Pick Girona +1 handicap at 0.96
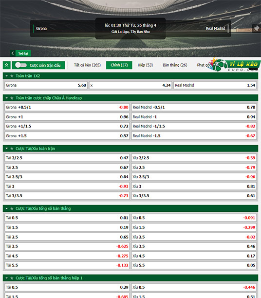 click(x=67, y=117)
